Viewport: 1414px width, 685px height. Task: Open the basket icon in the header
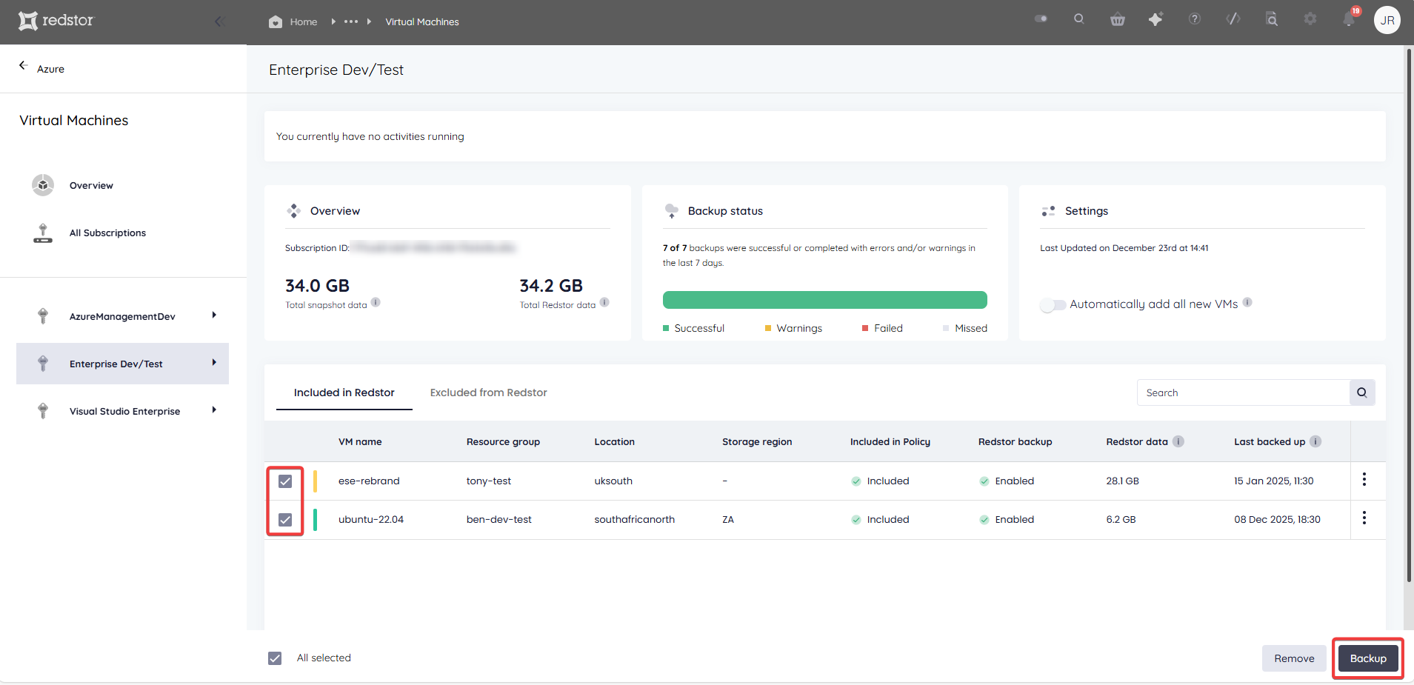click(x=1118, y=20)
